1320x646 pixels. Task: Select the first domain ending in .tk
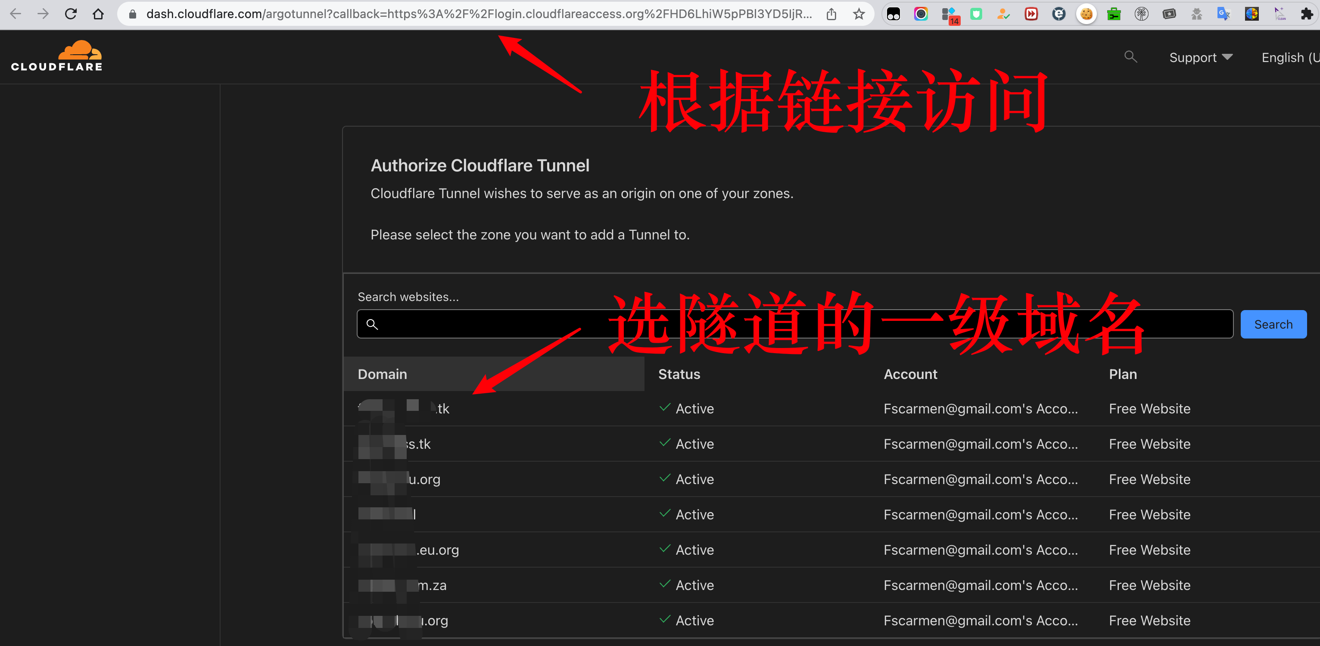[x=404, y=408]
